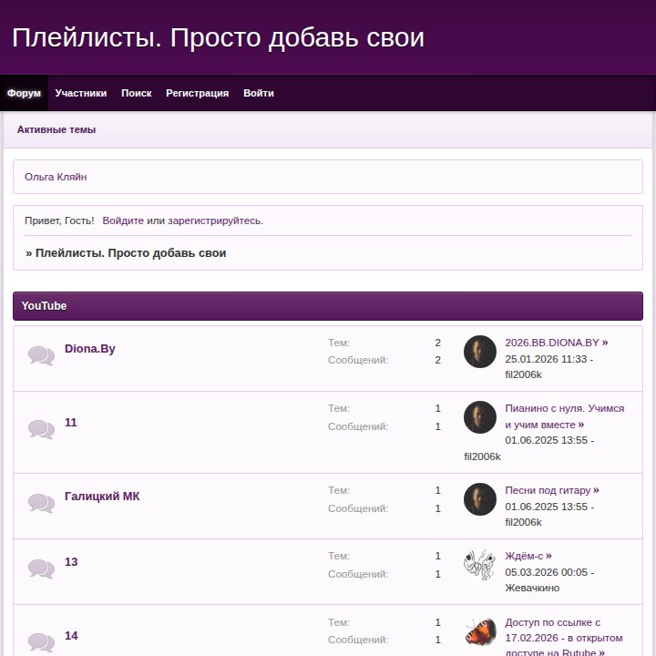
Task: Open the Песни под гитару topic
Action: pos(552,490)
